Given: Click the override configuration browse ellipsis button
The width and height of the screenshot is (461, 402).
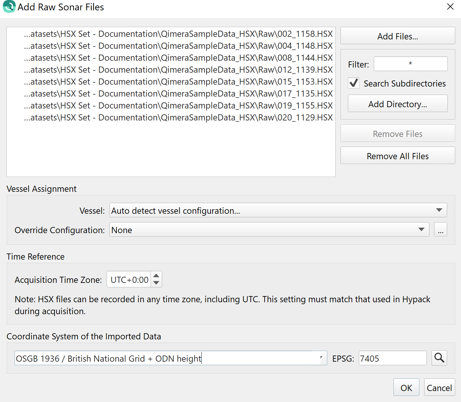Looking at the screenshot, I should pyautogui.click(x=440, y=230).
